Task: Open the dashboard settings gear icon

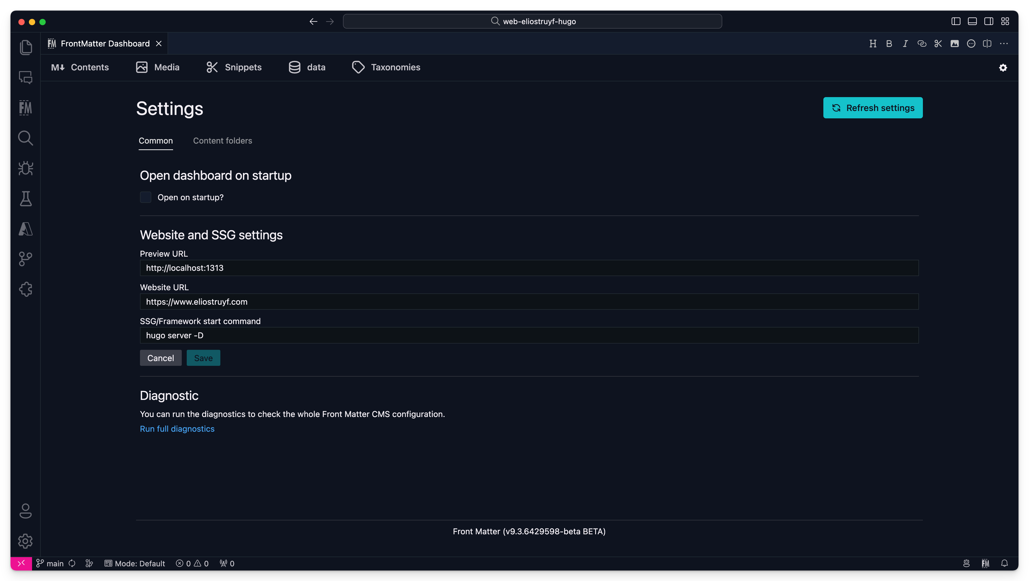Action: (x=1003, y=68)
